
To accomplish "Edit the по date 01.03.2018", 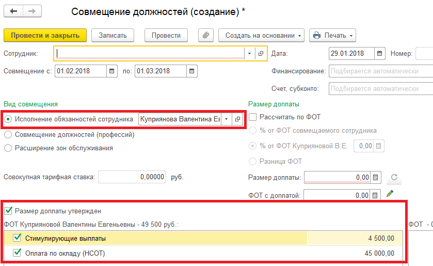I will (x=161, y=71).
